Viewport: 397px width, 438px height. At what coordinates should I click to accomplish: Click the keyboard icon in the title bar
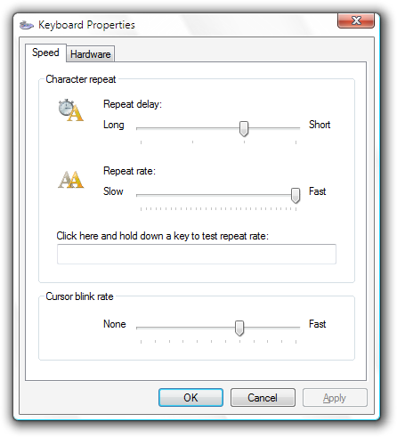click(27, 25)
